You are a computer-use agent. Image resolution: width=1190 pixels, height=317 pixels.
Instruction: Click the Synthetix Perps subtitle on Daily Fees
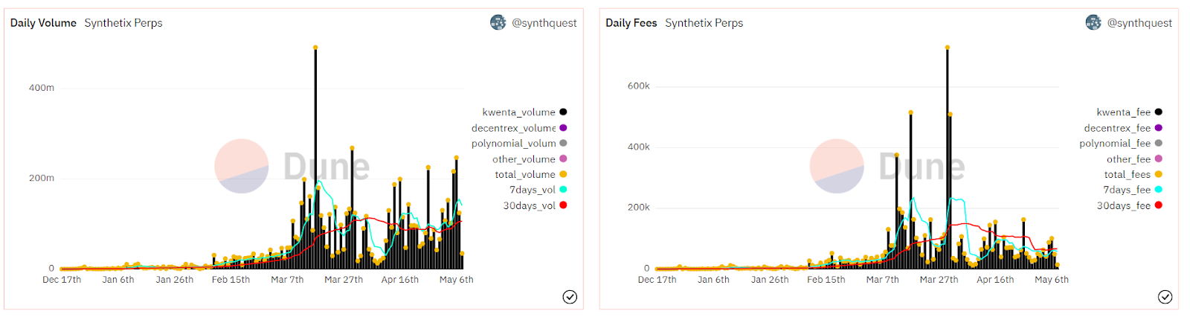[704, 23]
